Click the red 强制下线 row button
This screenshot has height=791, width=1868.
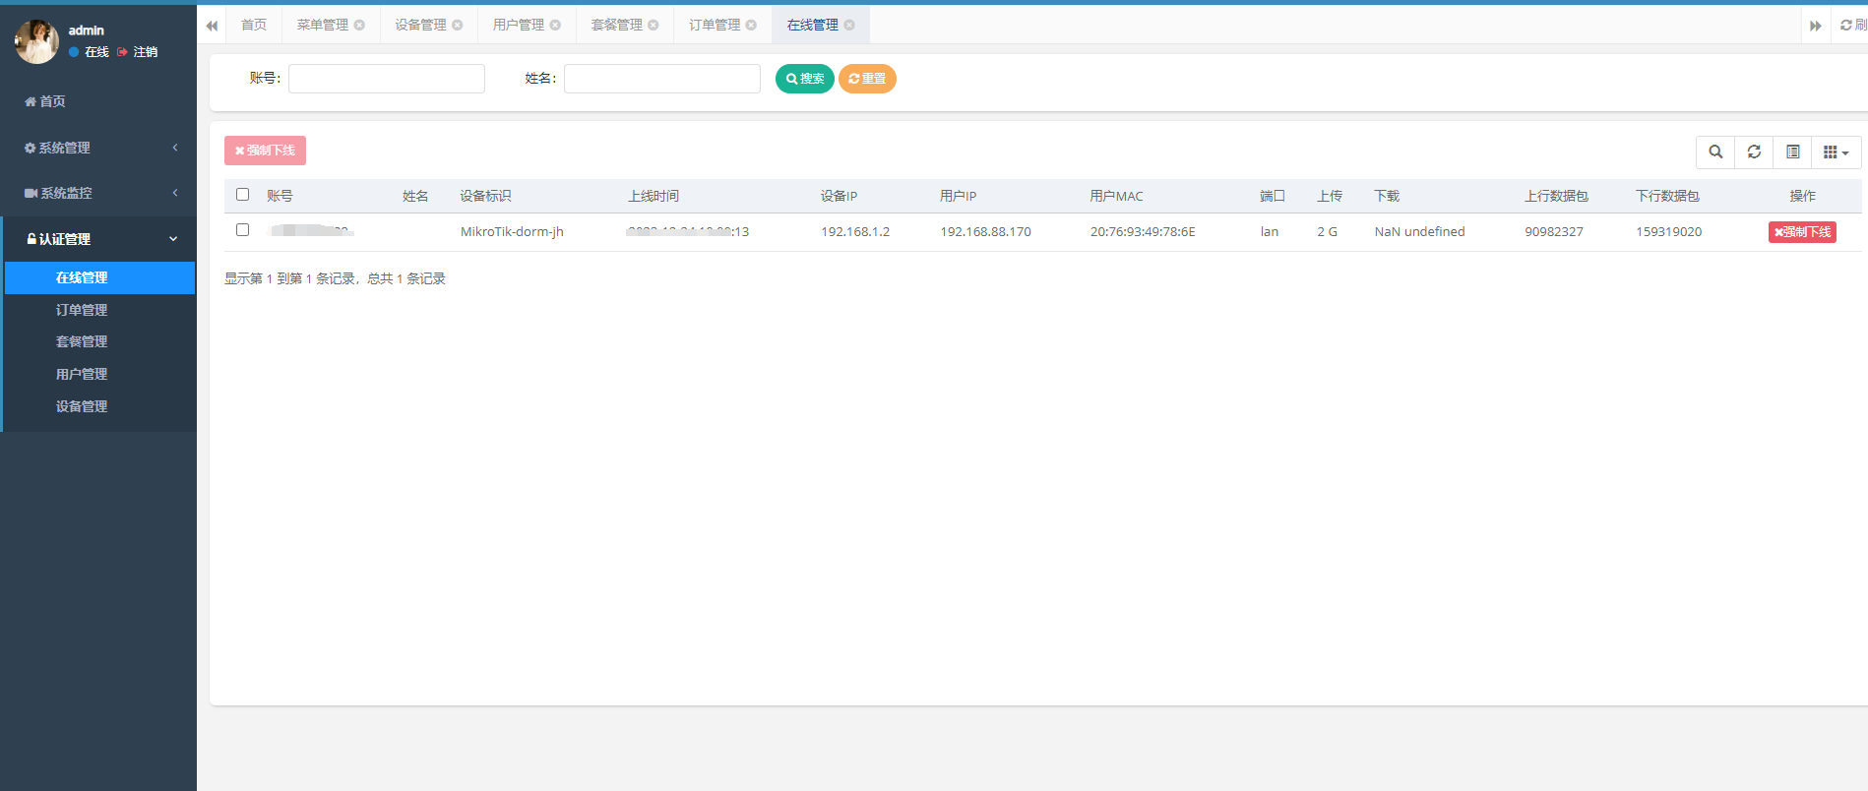click(1802, 232)
